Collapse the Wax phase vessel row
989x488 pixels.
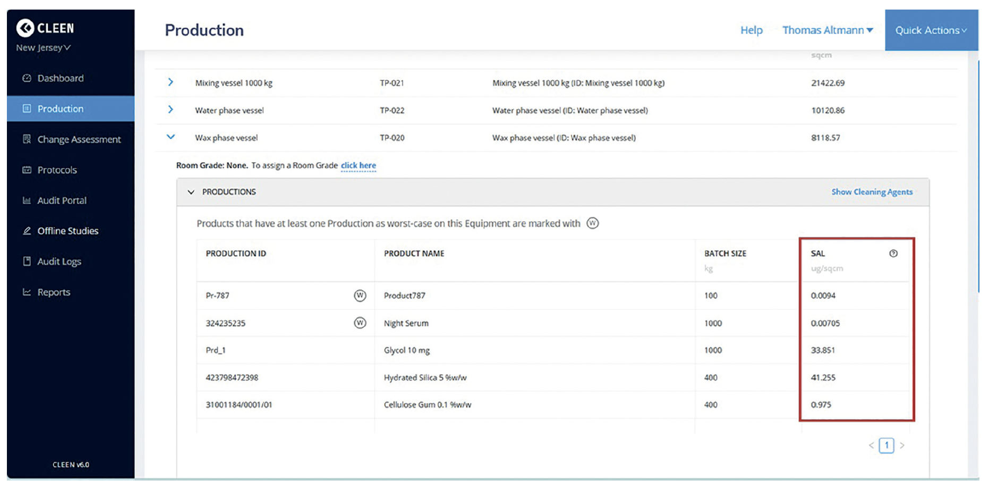(x=170, y=137)
